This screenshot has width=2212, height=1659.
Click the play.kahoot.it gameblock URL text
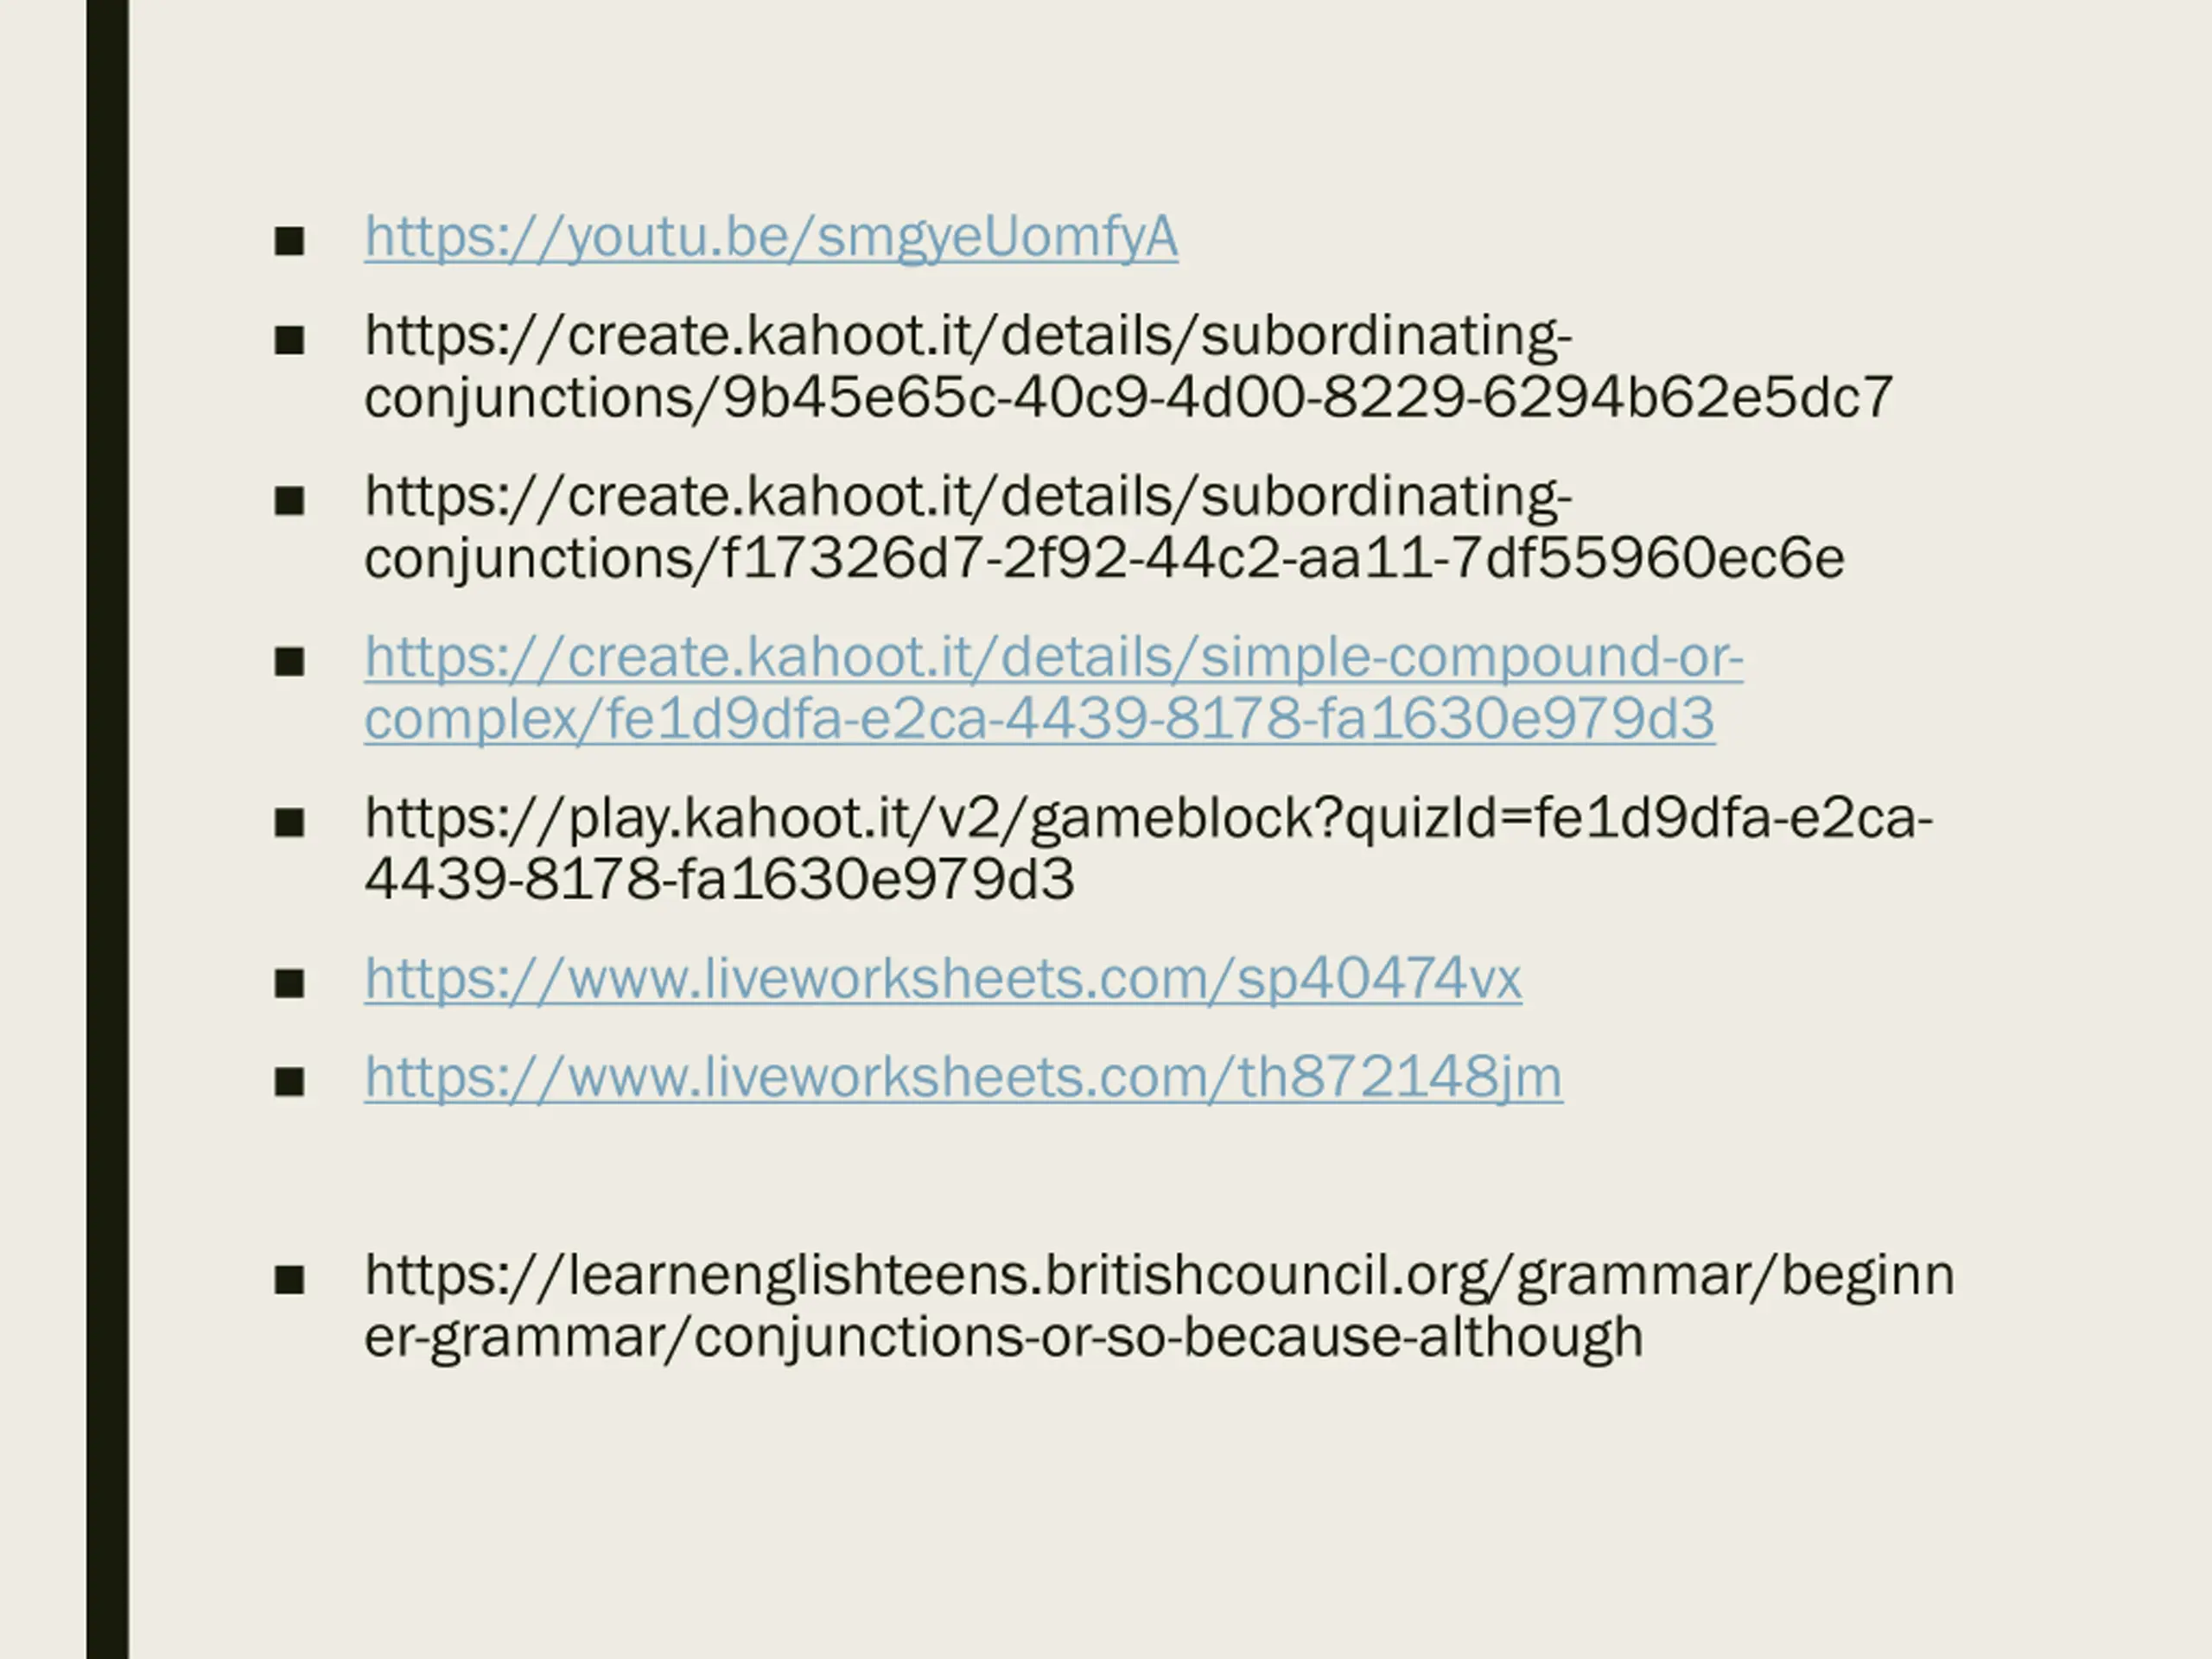click(x=1149, y=849)
